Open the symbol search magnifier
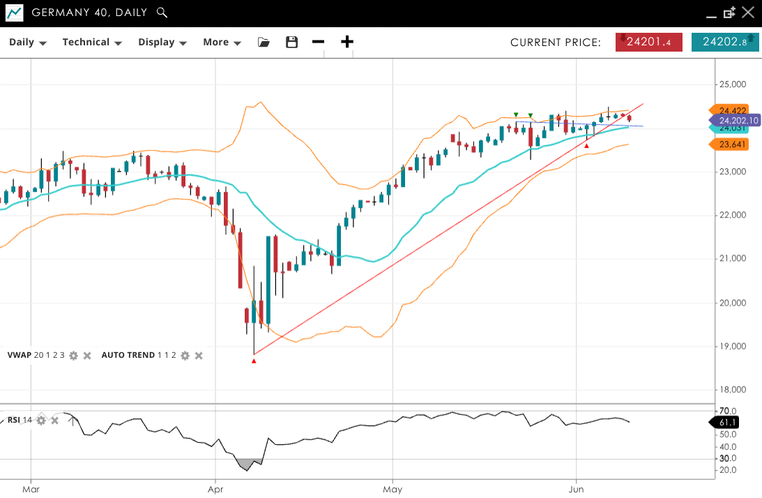Image resolution: width=762 pixels, height=498 pixels. 162,13
